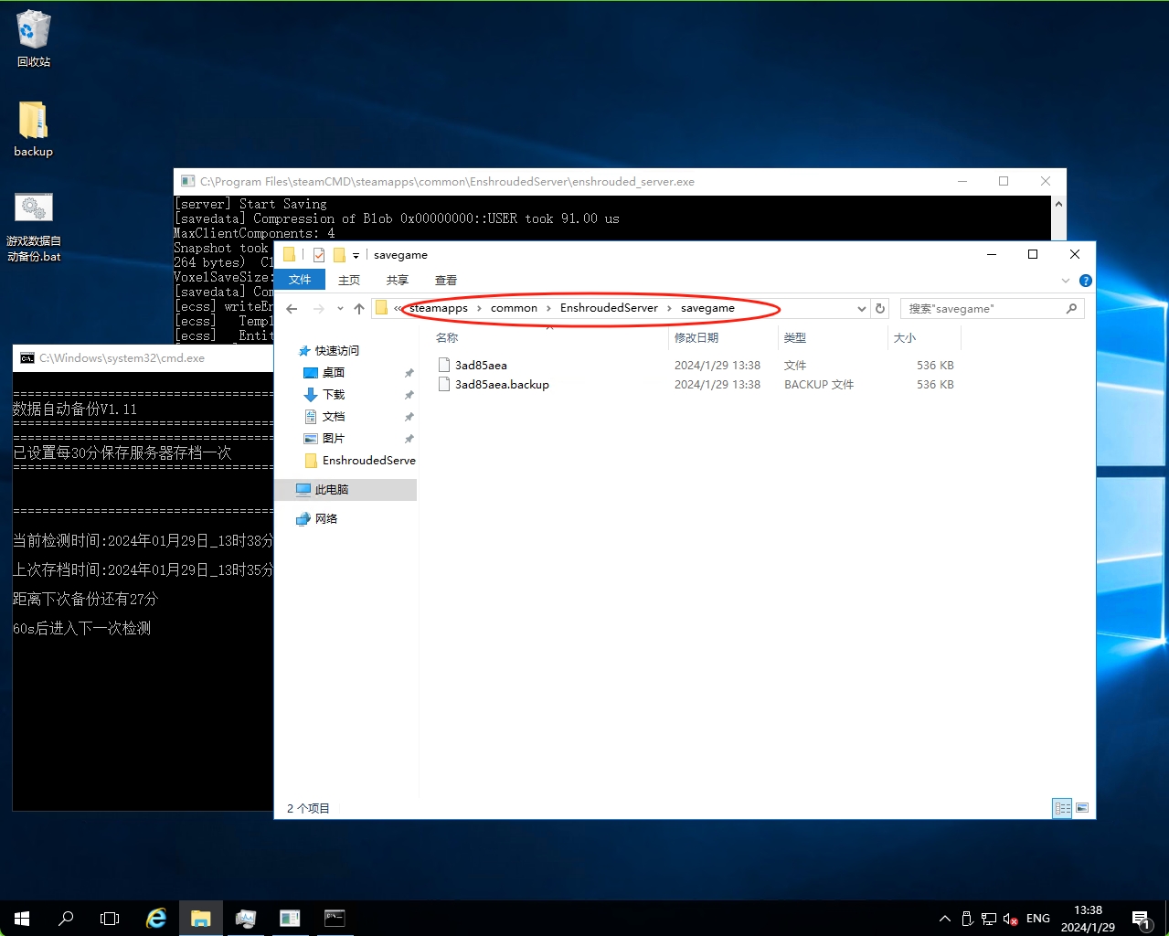Switch to the 共享 ribbon tab
The width and height of the screenshot is (1169, 936).
397,280
